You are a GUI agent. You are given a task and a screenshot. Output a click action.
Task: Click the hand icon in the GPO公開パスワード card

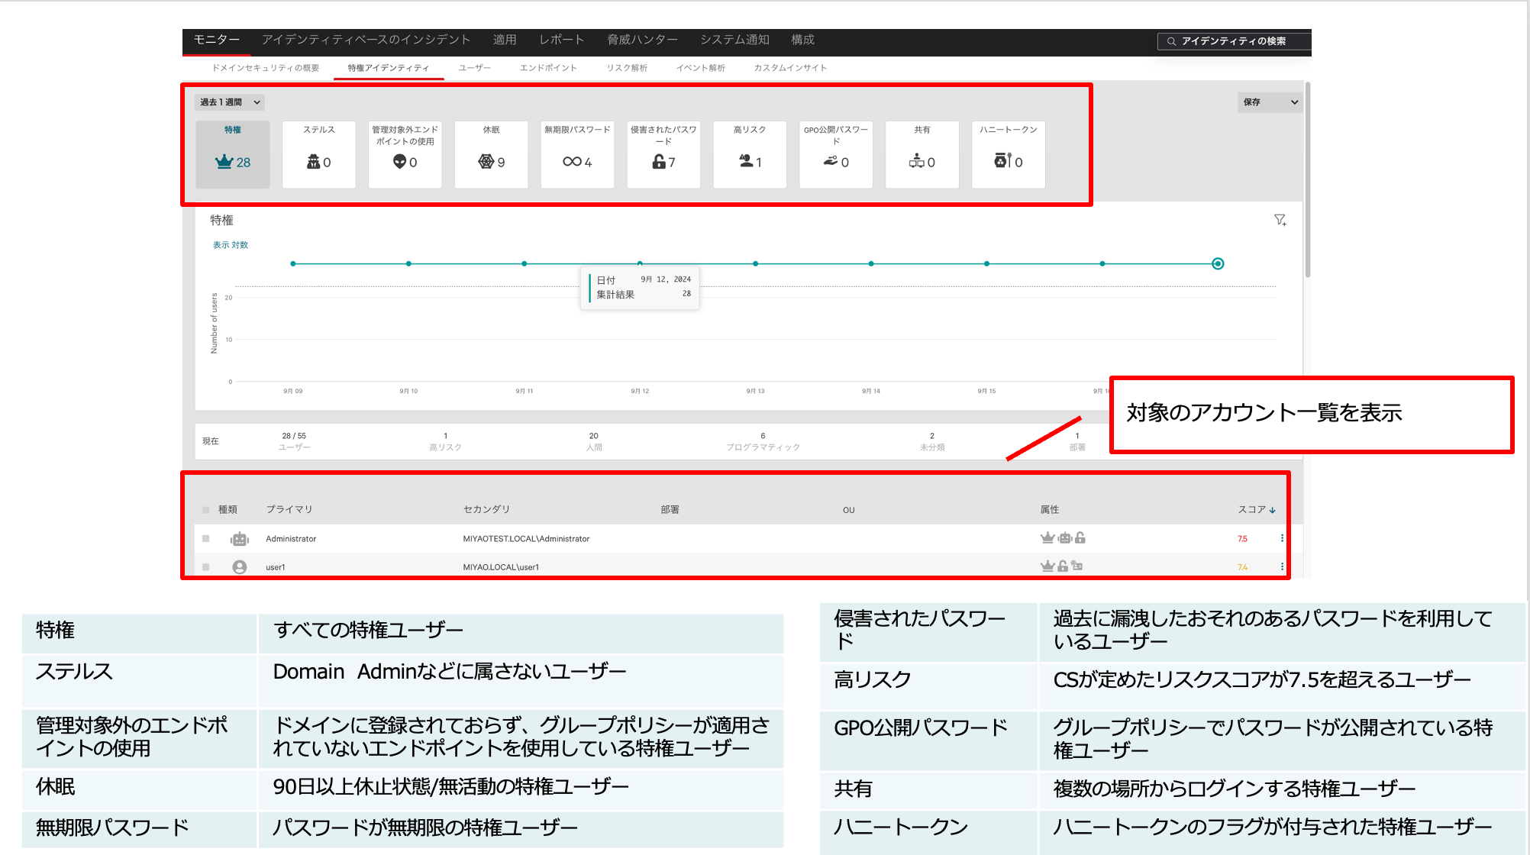click(x=831, y=161)
